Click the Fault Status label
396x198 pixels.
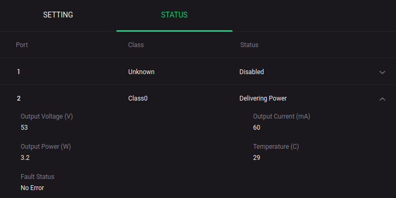(x=38, y=176)
